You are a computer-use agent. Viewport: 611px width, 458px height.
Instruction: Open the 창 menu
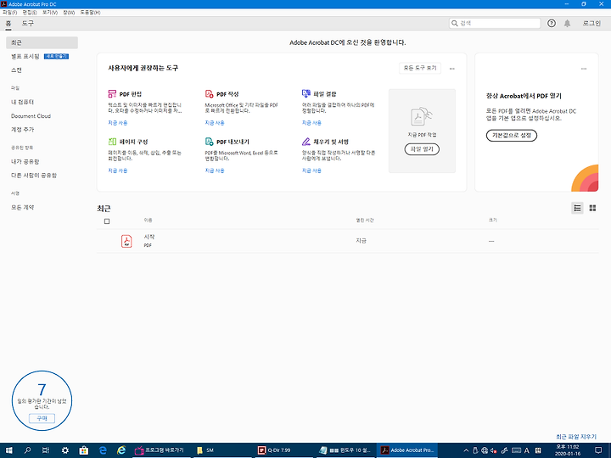click(x=69, y=13)
